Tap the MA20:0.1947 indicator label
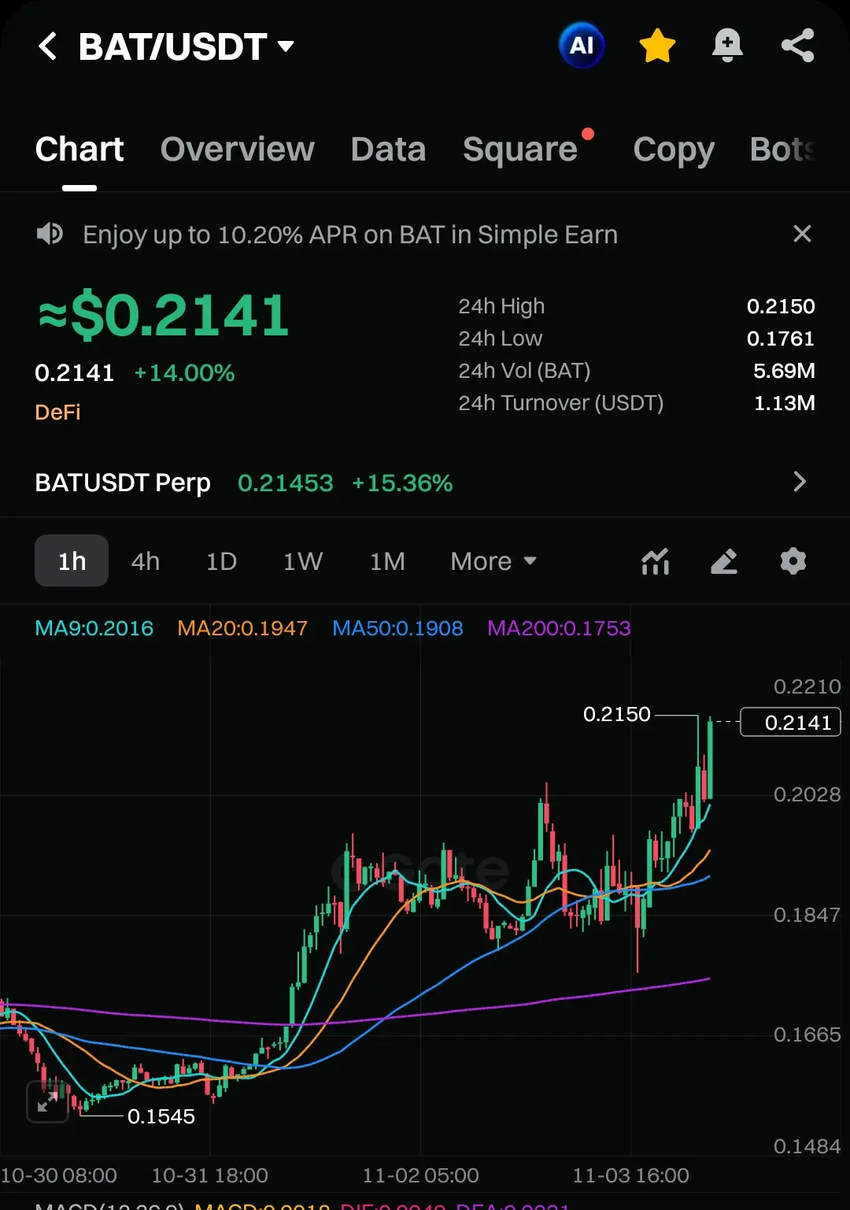 [242, 628]
